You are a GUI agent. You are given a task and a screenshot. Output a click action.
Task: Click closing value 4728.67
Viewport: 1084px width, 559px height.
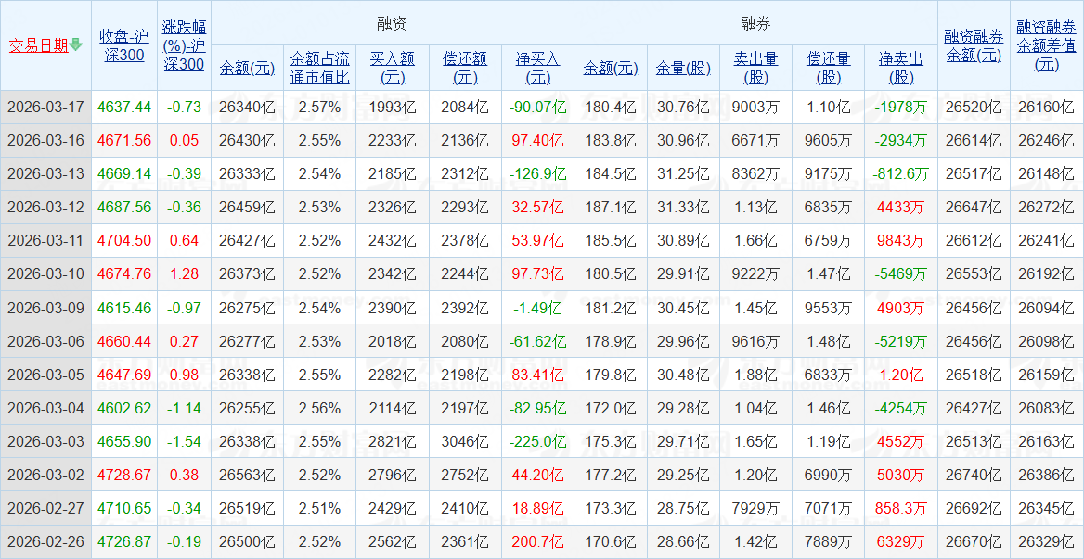[x=124, y=475]
